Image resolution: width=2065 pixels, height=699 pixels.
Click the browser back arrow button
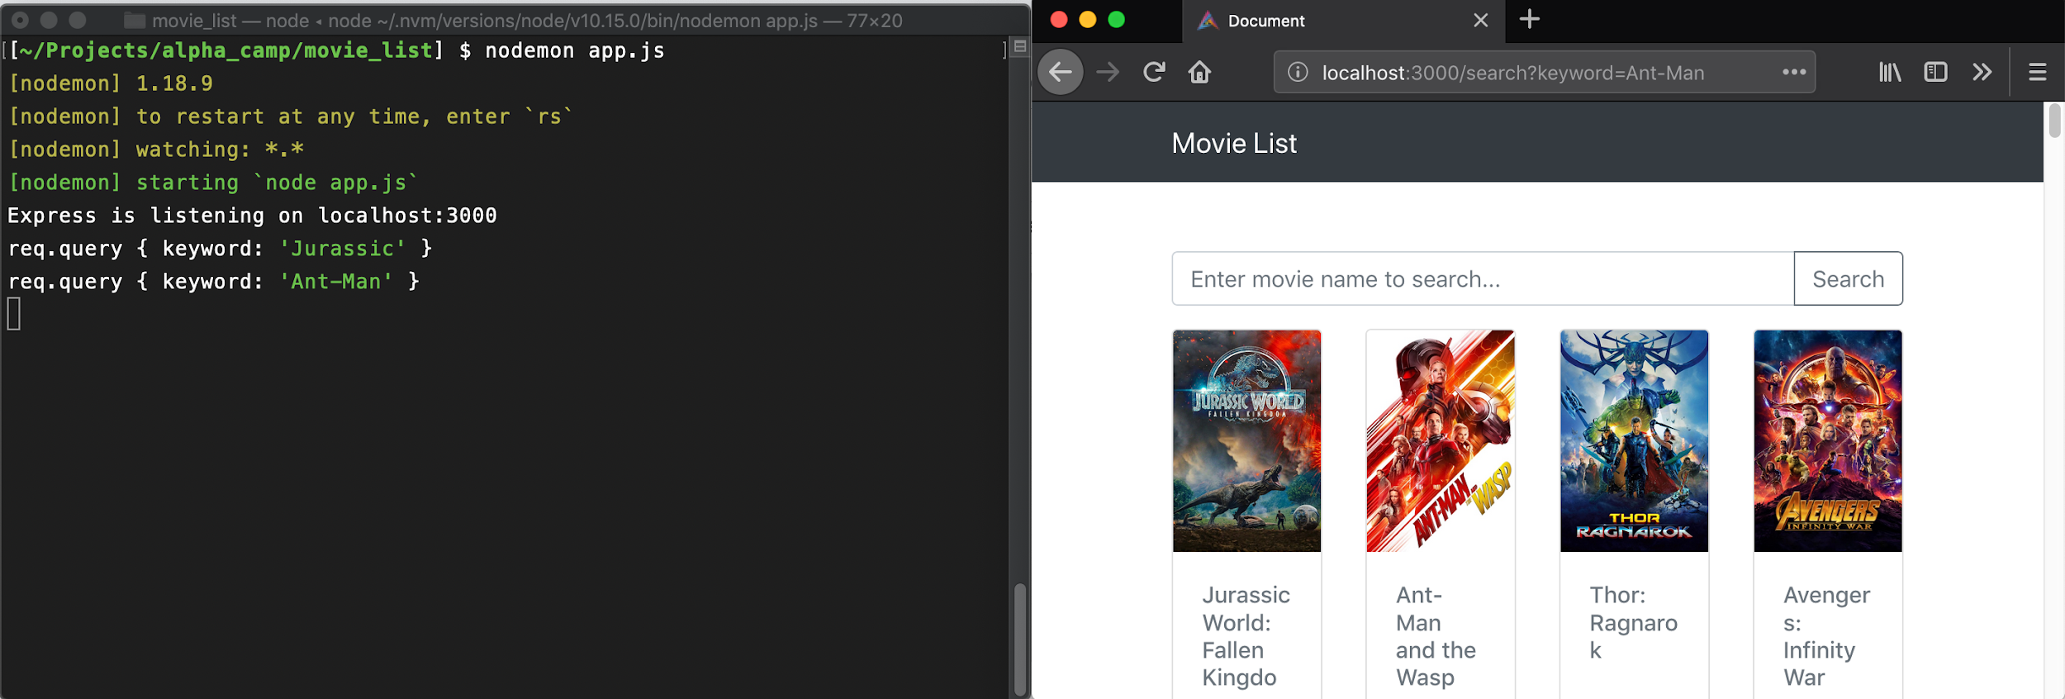pos(1061,73)
